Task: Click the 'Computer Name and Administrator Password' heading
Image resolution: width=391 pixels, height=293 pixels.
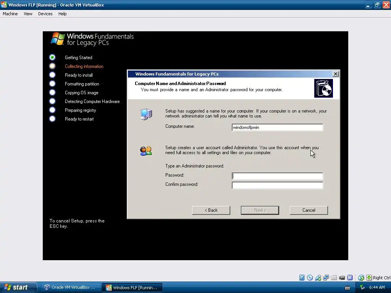Action: point(180,84)
